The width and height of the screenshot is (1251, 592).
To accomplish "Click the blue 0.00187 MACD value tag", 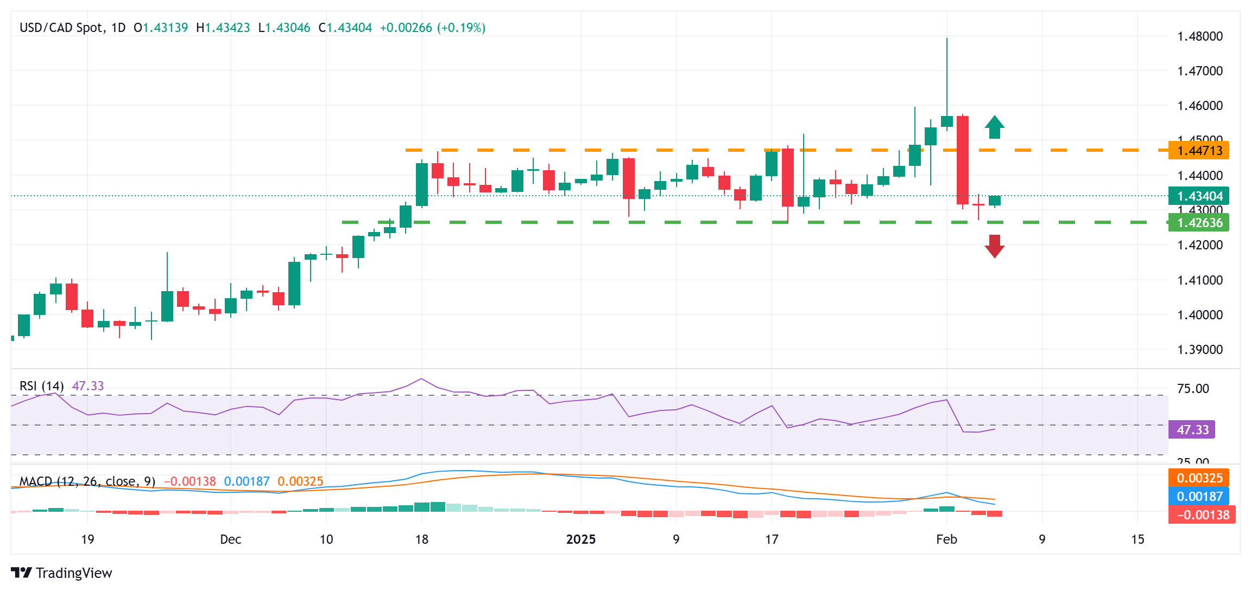I will 1199,496.
